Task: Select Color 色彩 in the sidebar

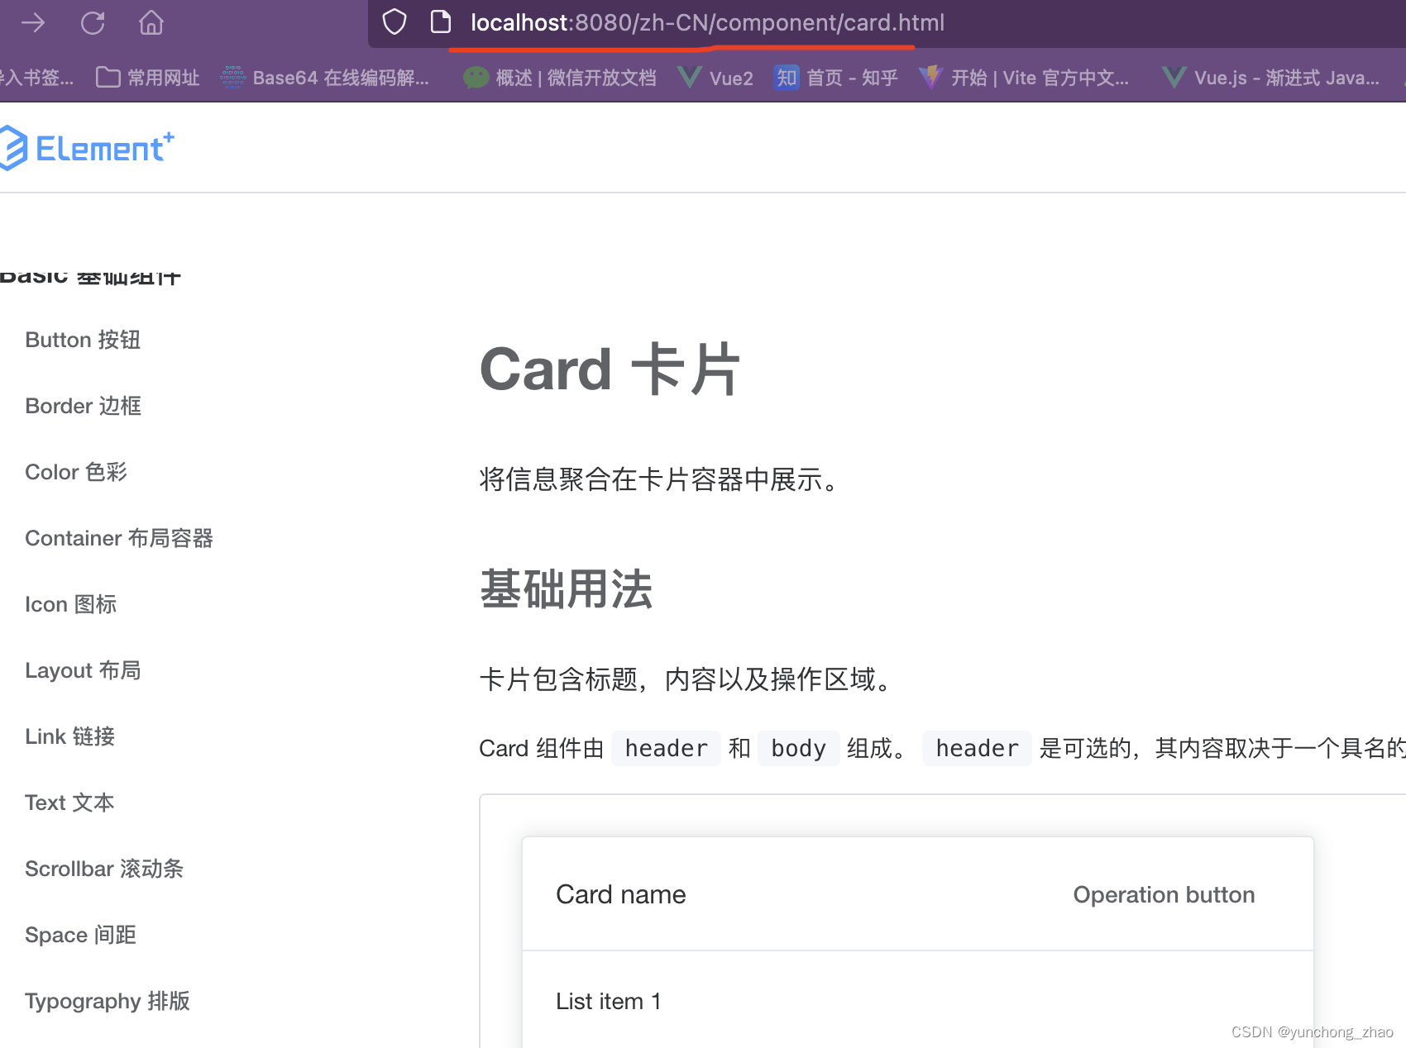Action: click(x=76, y=472)
